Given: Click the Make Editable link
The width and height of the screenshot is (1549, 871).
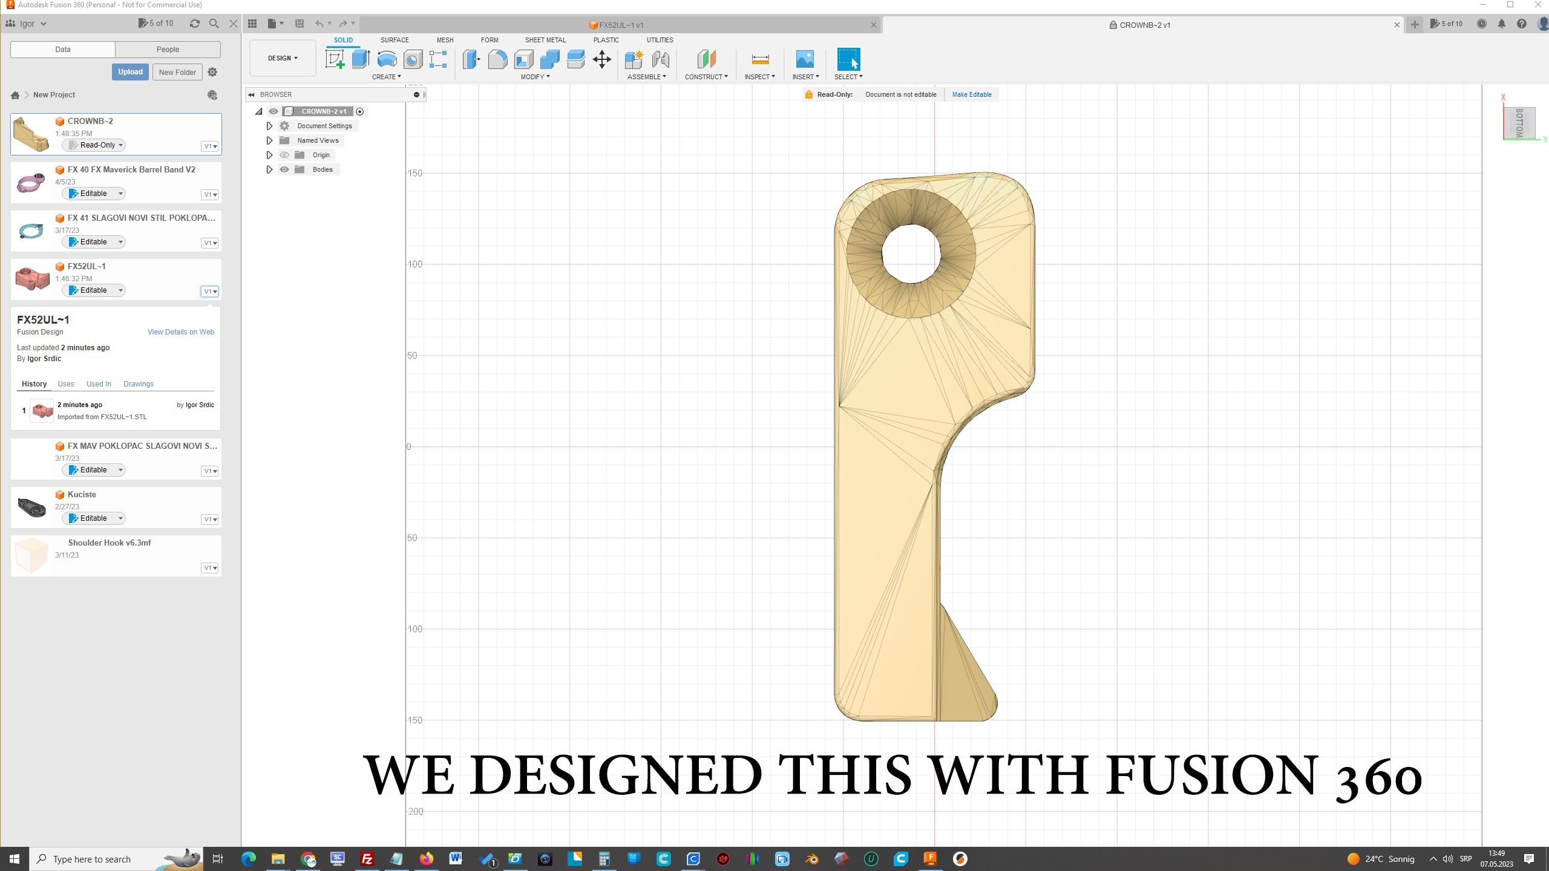Looking at the screenshot, I should coord(972,94).
